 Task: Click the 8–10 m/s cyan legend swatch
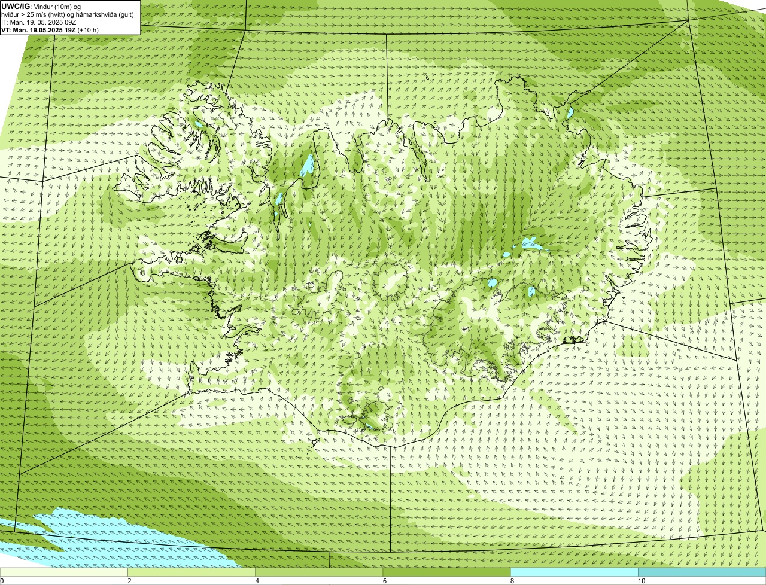574,572
